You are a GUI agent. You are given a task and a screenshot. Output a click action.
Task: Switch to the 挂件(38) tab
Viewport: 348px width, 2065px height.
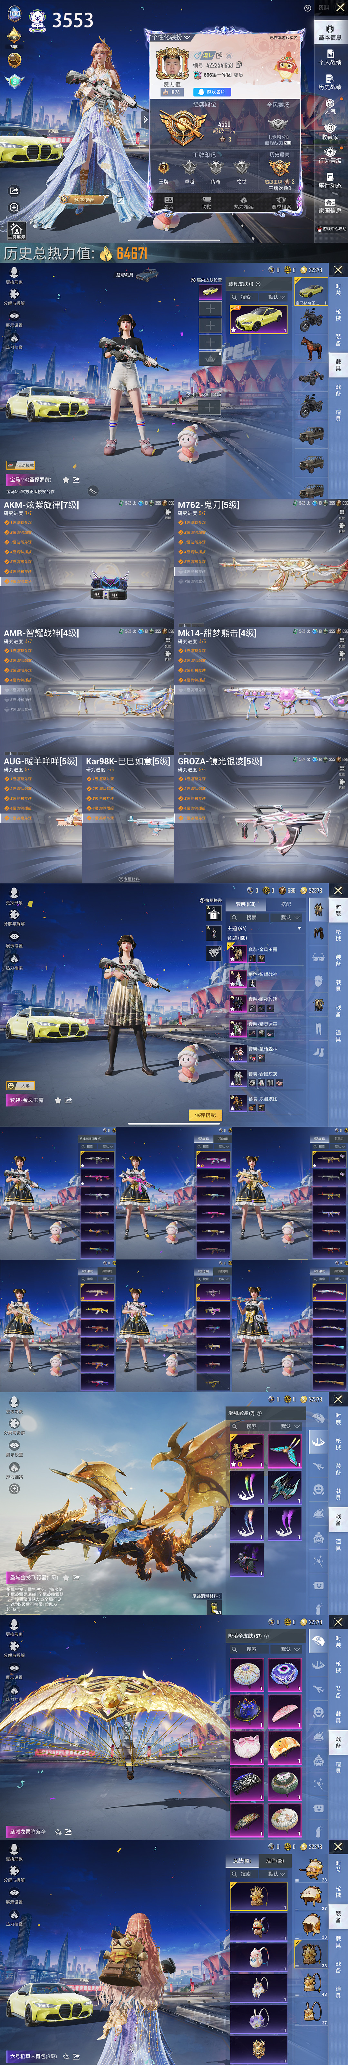(275, 1861)
